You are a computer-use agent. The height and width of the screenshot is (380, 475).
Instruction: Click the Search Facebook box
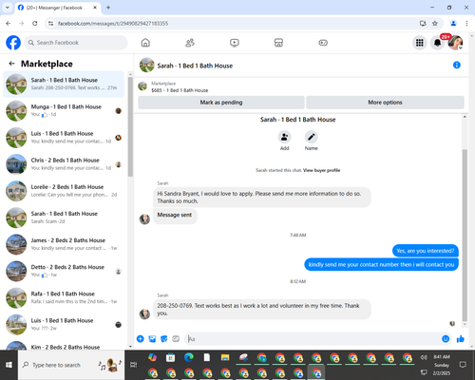click(x=76, y=43)
